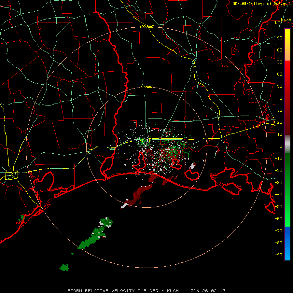Click the -30 value on velocity scale
This screenshot has height=293, width=293.
pyautogui.click(x=278, y=183)
